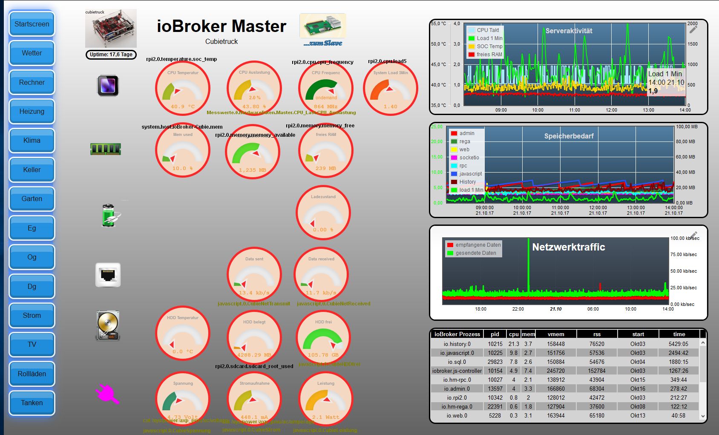
Task: Open the Rollläden menu entry
Action: pos(32,374)
